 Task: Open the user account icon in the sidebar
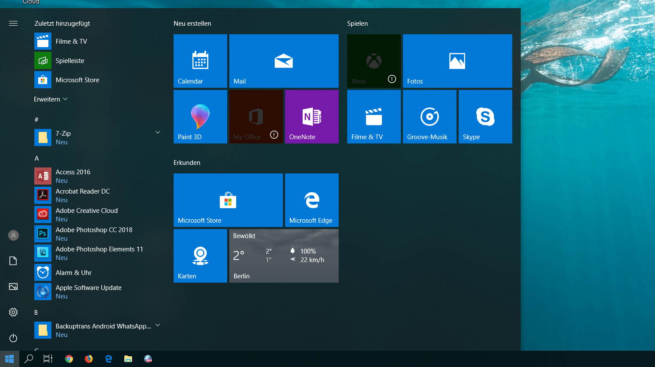[13, 236]
